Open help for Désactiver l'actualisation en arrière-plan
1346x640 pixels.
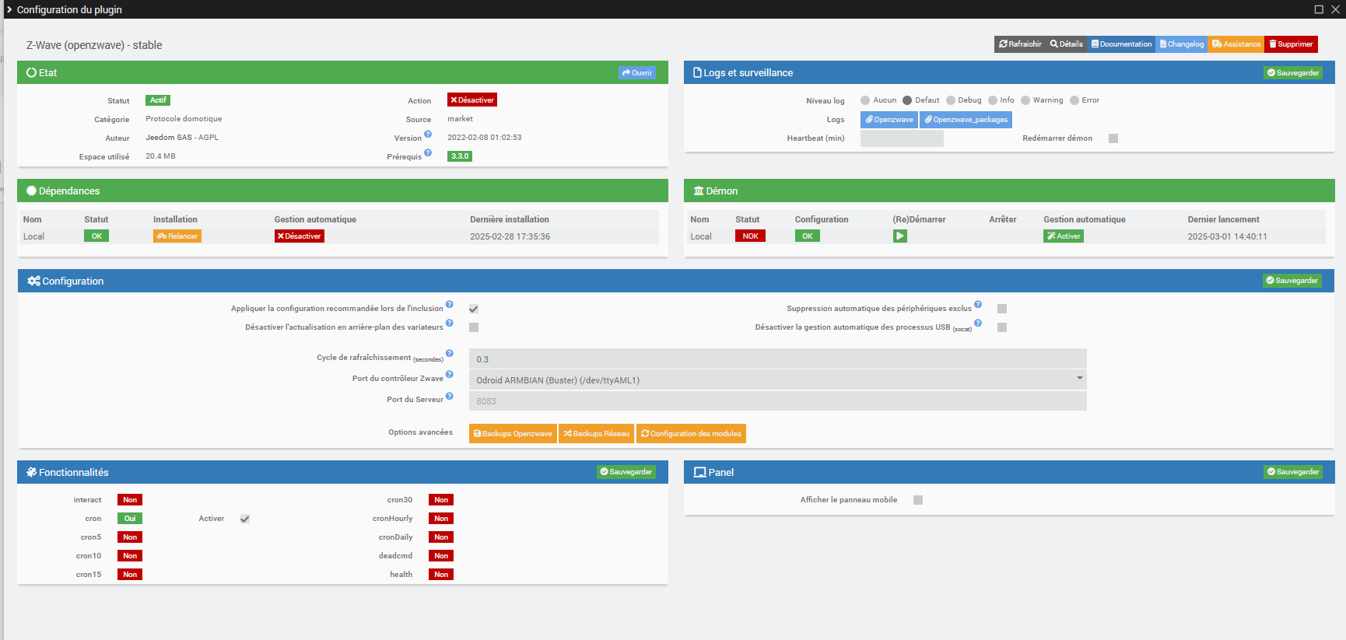(450, 323)
